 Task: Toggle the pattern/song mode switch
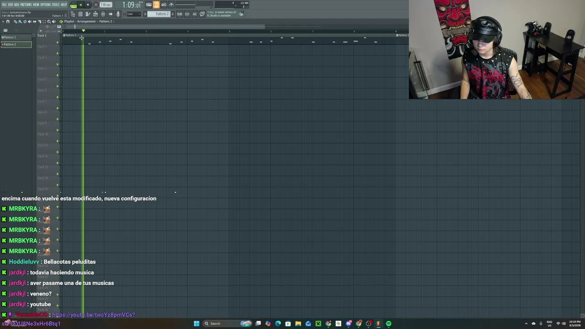73,5
